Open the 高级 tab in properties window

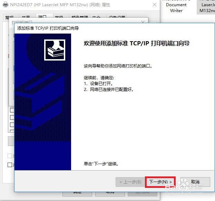point(61,17)
